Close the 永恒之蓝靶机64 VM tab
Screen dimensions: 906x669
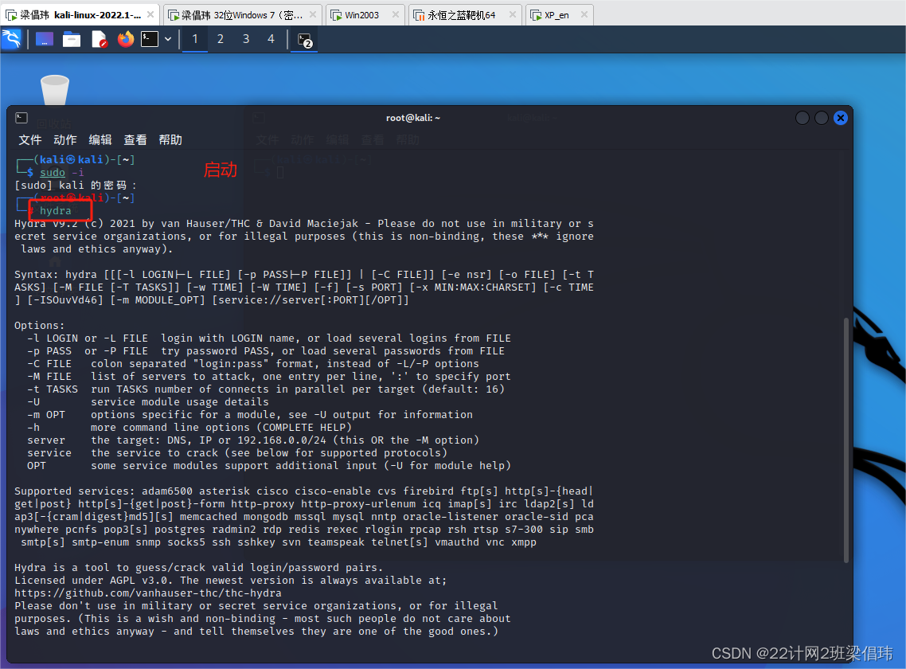pyautogui.click(x=513, y=14)
